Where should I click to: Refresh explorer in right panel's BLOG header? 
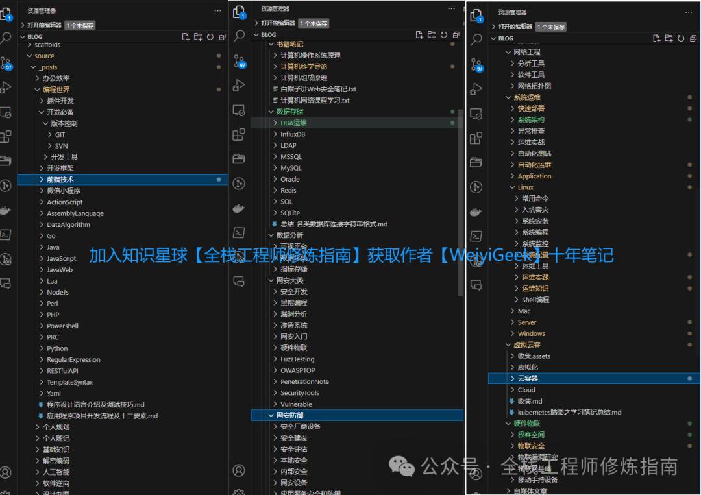pyautogui.click(x=682, y=38)
